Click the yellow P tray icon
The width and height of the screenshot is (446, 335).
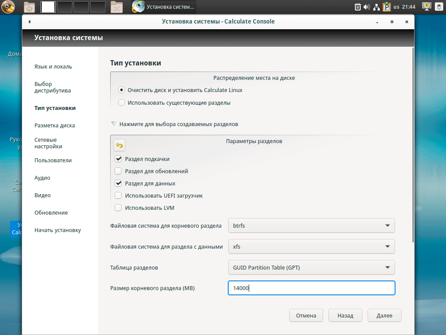pos(387,7)
